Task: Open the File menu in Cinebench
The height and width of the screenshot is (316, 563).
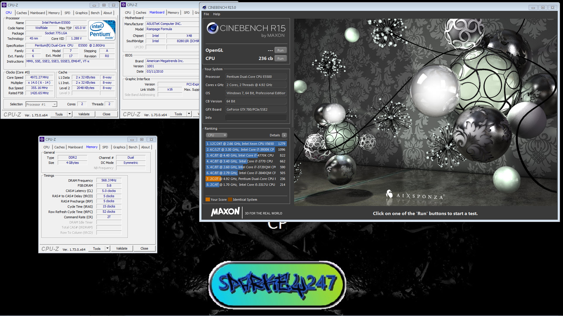Action: (x=206, y=14)
